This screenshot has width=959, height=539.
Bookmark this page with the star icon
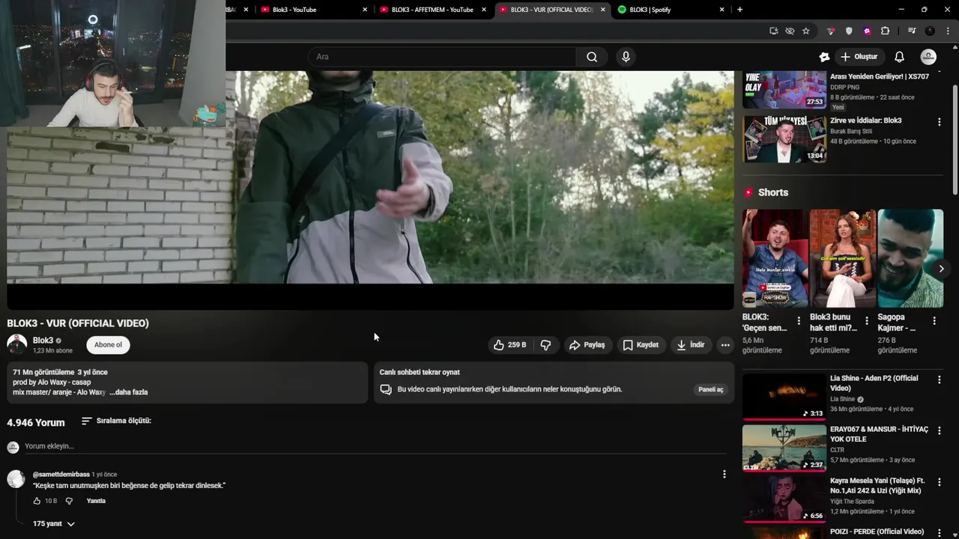tap(805, 31)
